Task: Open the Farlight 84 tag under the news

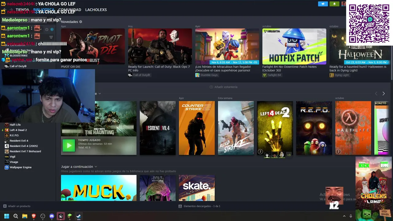Action: (272, 75)
